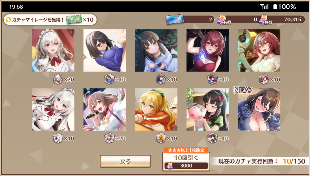Tap the 戻る back button
Image resolution: width=310 pixels, height=176 pixels.
125,161
